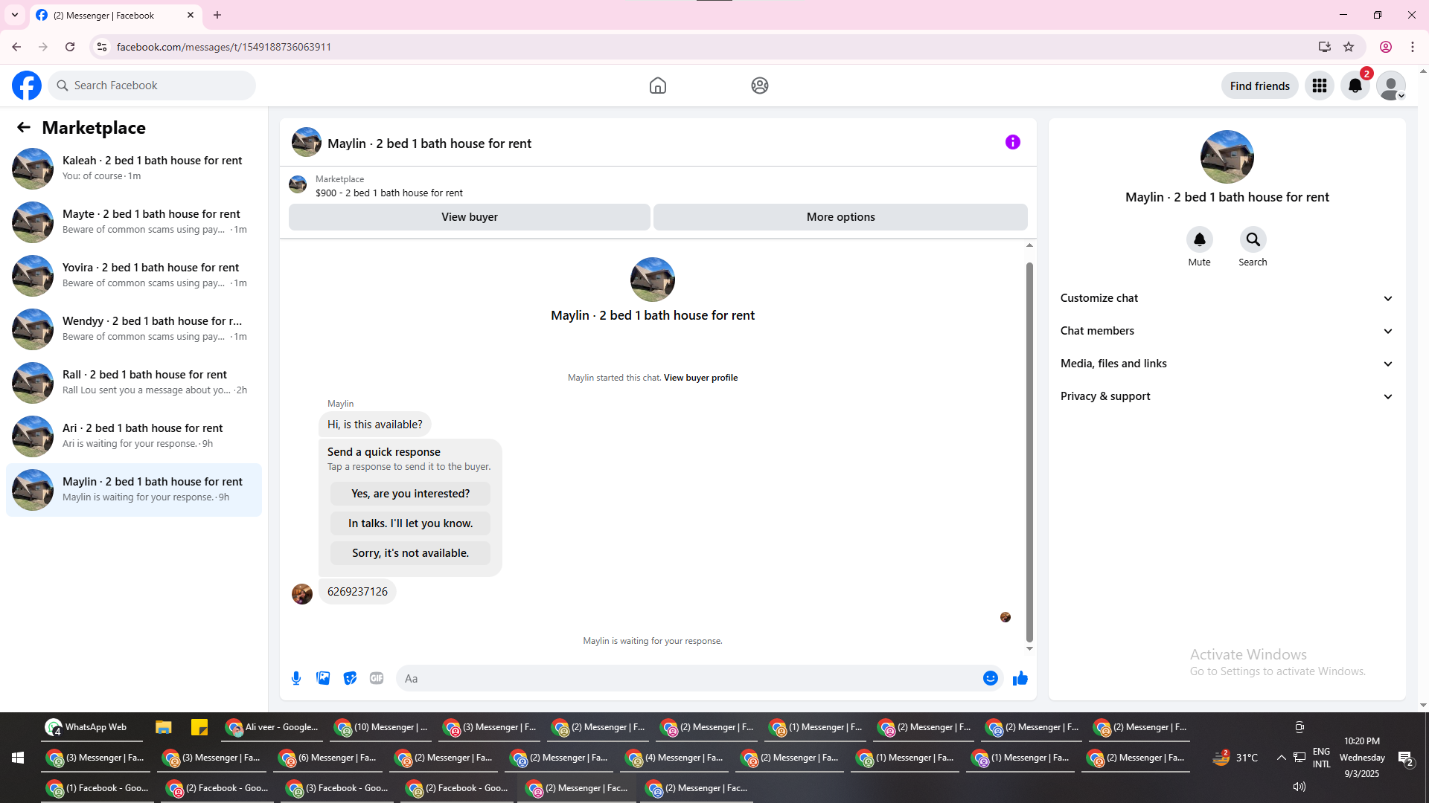
Task: Close the Messenger browser tab
Action: point(191,15)
